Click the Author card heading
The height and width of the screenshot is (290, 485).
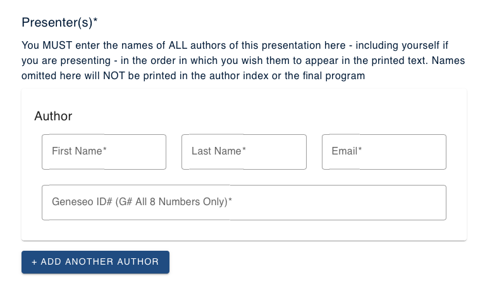point(53,116)
